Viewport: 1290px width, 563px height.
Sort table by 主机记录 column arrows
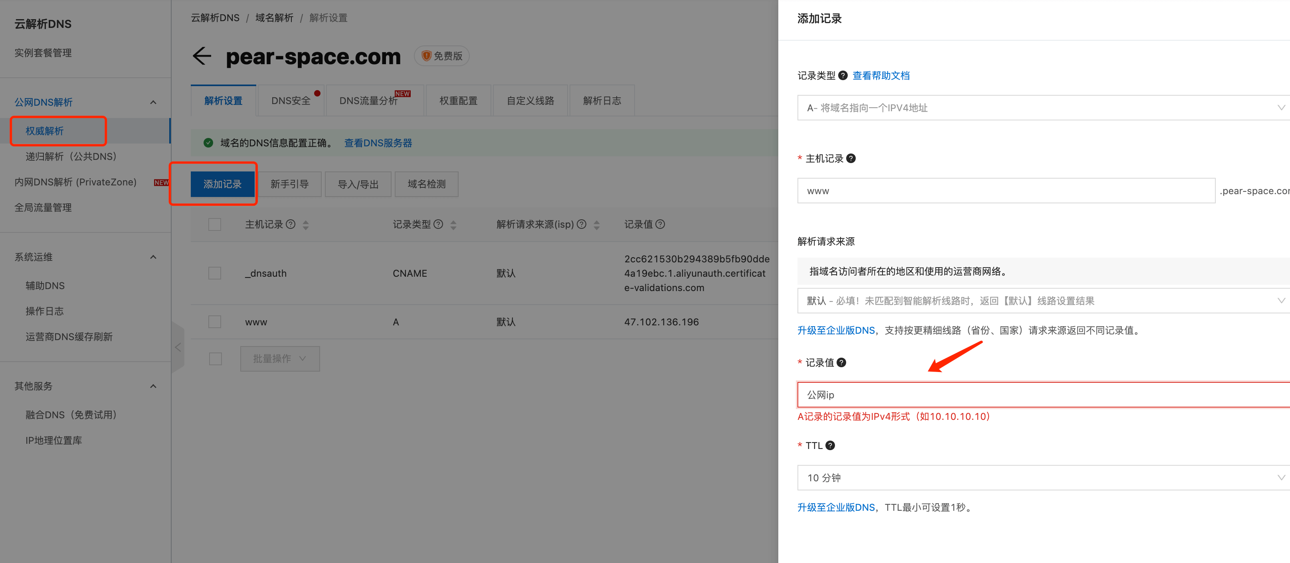coord(305,225)
